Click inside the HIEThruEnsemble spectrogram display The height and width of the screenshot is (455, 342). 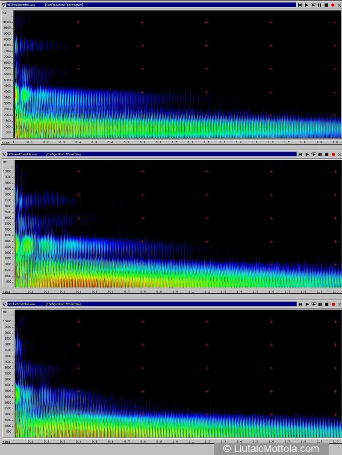178,74
